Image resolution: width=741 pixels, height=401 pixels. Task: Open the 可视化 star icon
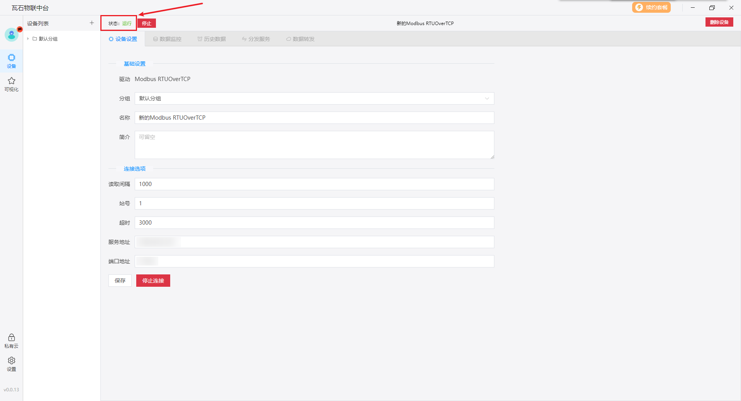(12, 84)
